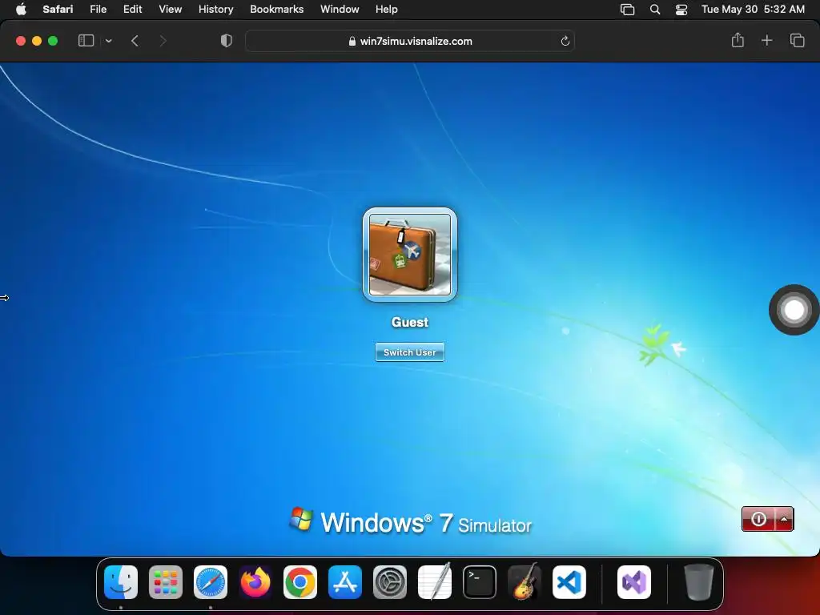The image size is (820, 615).
Task: Show the tab overview
Action: pyautogui.click(x=797, y=40)
